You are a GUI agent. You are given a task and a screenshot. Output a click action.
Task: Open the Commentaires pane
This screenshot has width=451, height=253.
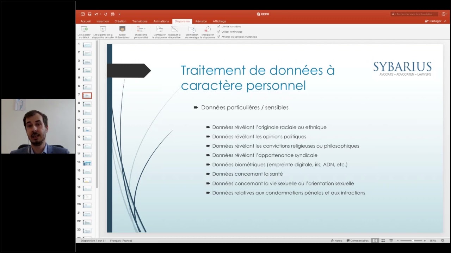358,241
